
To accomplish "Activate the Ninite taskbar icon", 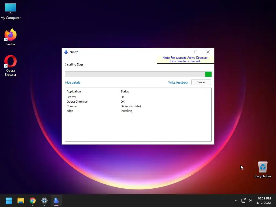I will (x=56, y=201).
